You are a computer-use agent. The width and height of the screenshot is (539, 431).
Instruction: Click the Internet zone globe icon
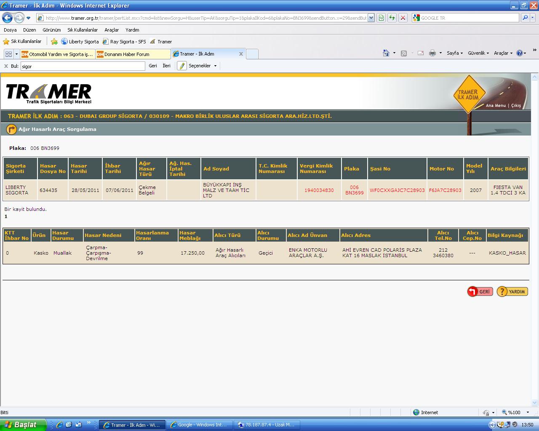tap(416, 412)
